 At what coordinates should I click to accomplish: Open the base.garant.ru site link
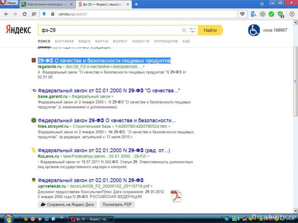53,97
